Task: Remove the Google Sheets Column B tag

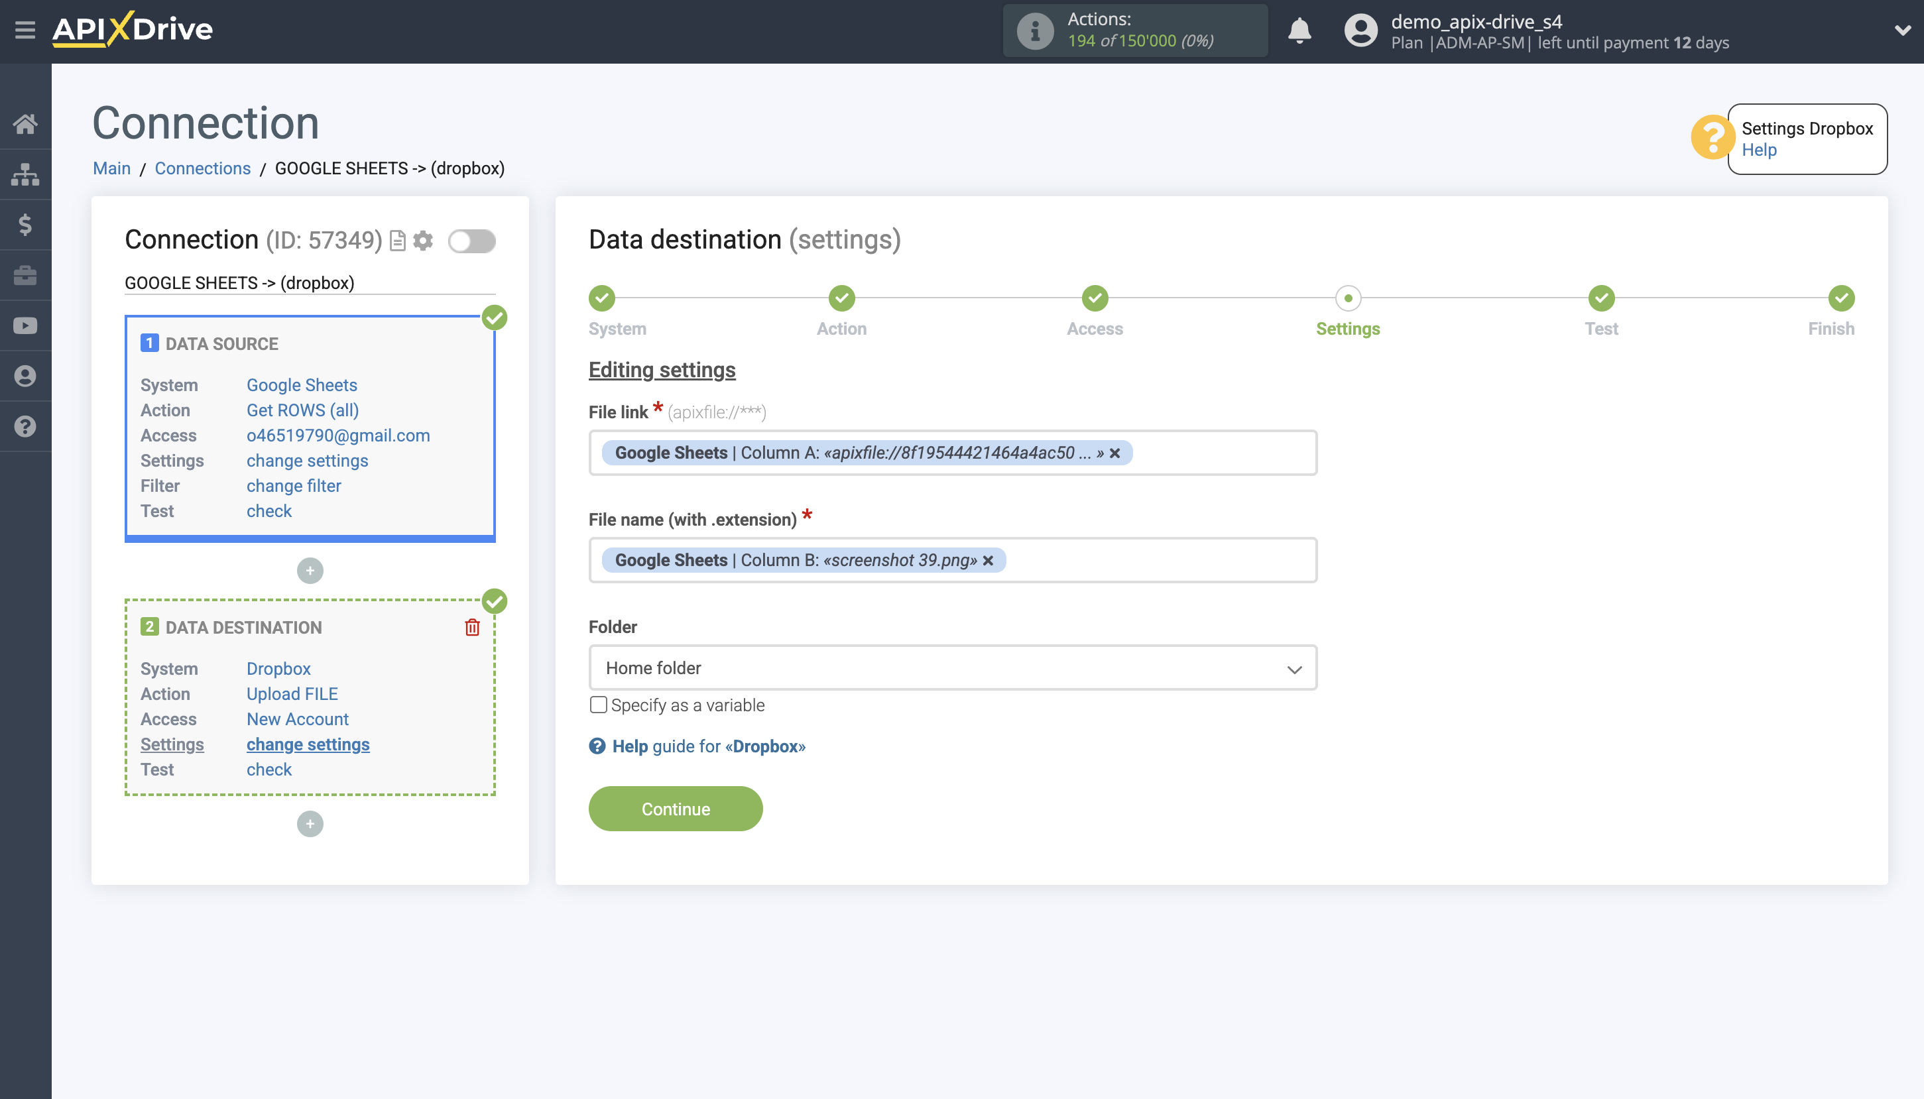Action: pos(988,560)
